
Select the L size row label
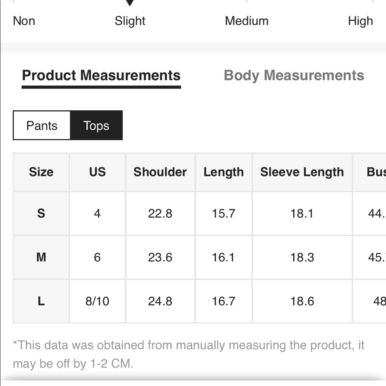41,301
